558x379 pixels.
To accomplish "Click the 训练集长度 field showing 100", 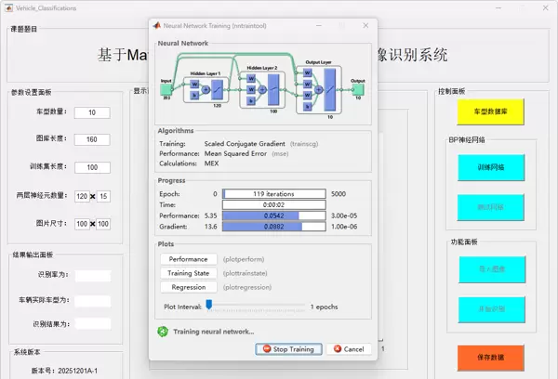I will coord(92,168).
